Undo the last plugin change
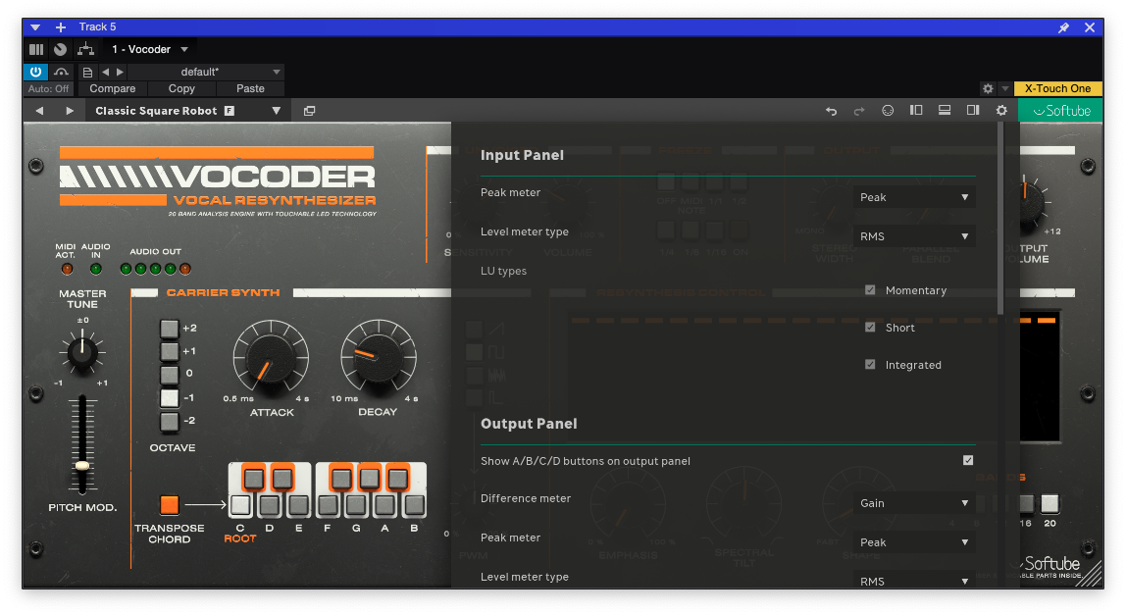Screen dimensions: 1126x615 point(831,111)
